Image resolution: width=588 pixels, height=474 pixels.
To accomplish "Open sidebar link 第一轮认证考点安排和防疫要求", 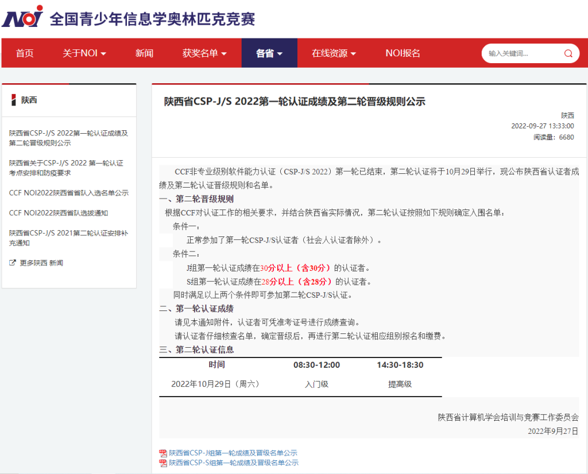I will 67,168.
